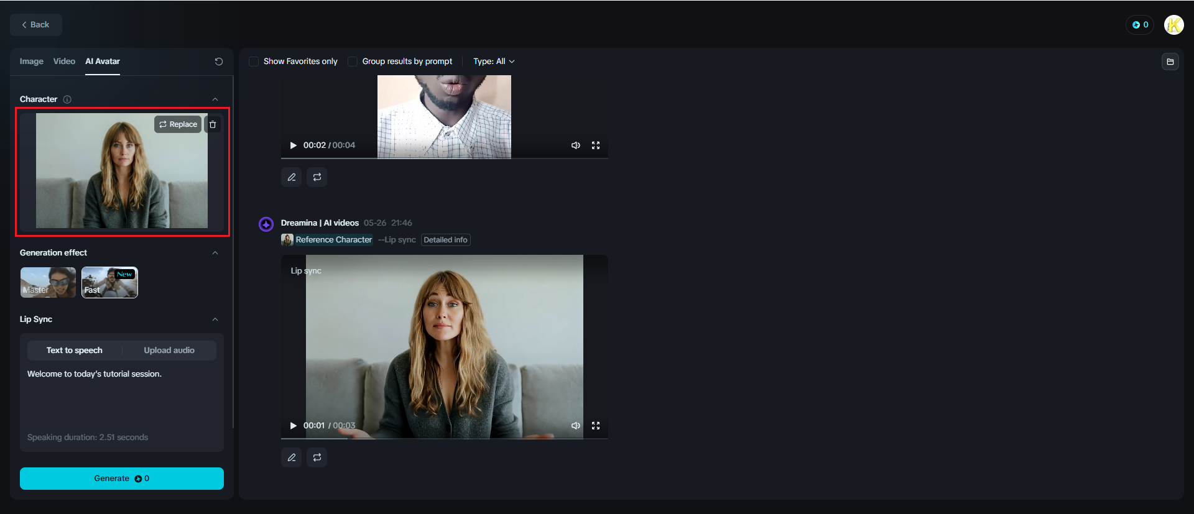Select the uploaded character thumbnail
The width and height of the screenshot is (1194, 514).
point(122,170)
